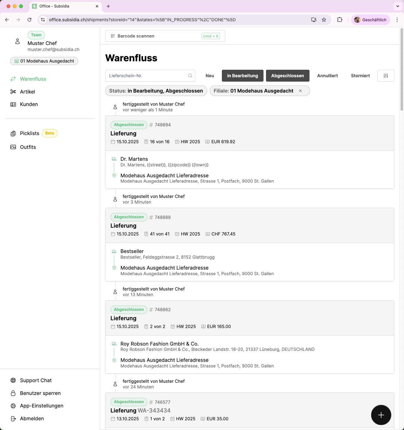Image resolution: width=404 pixels, height=430 pixels.
Task: Open the '01 Modehaus Ausgedacht' store selector
Action: pos(44,61)
